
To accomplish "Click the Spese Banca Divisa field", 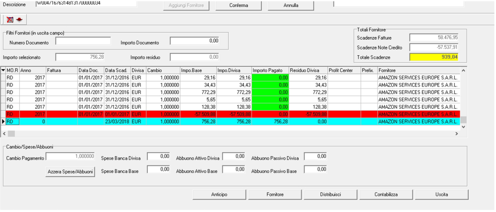I will coord(159,157).
